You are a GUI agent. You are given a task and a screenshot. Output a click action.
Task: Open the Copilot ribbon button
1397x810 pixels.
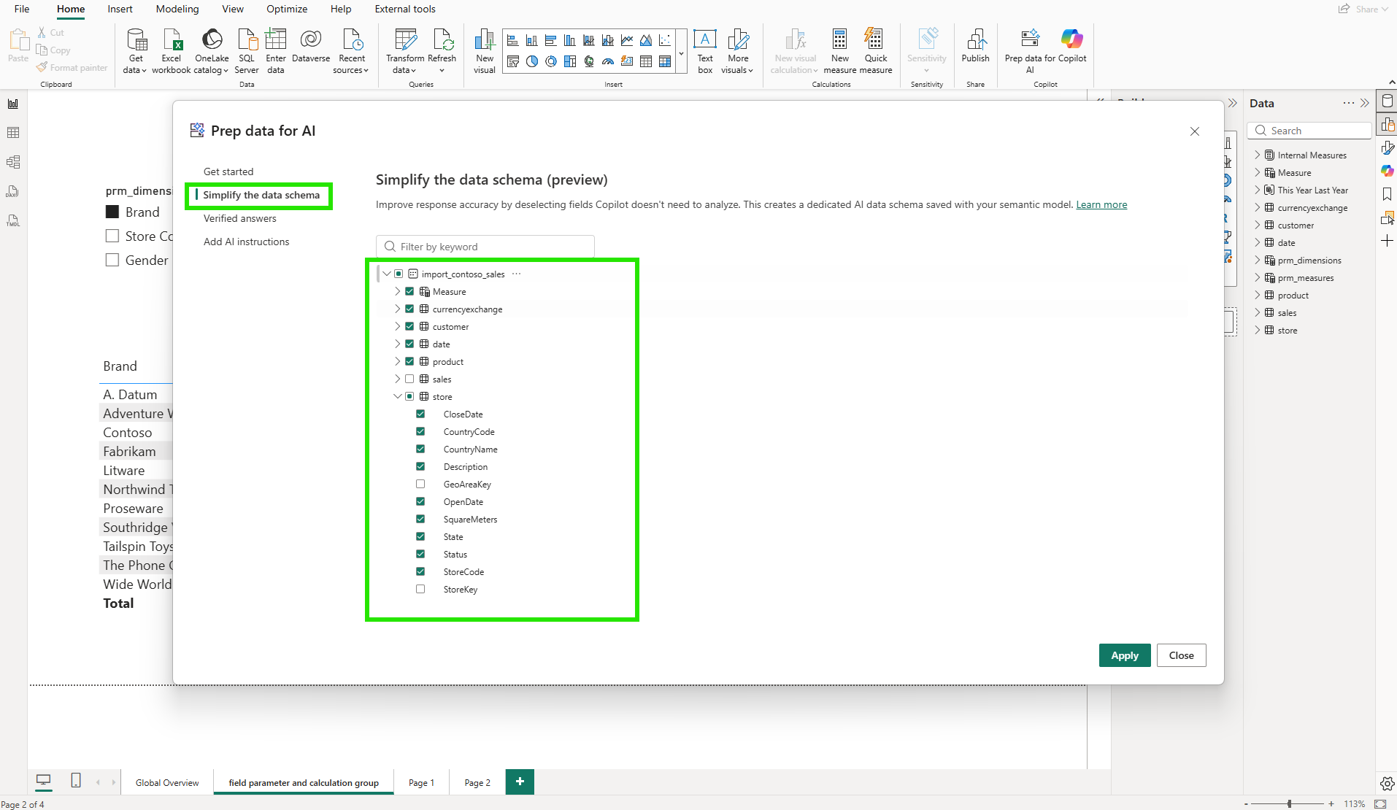1072,46
